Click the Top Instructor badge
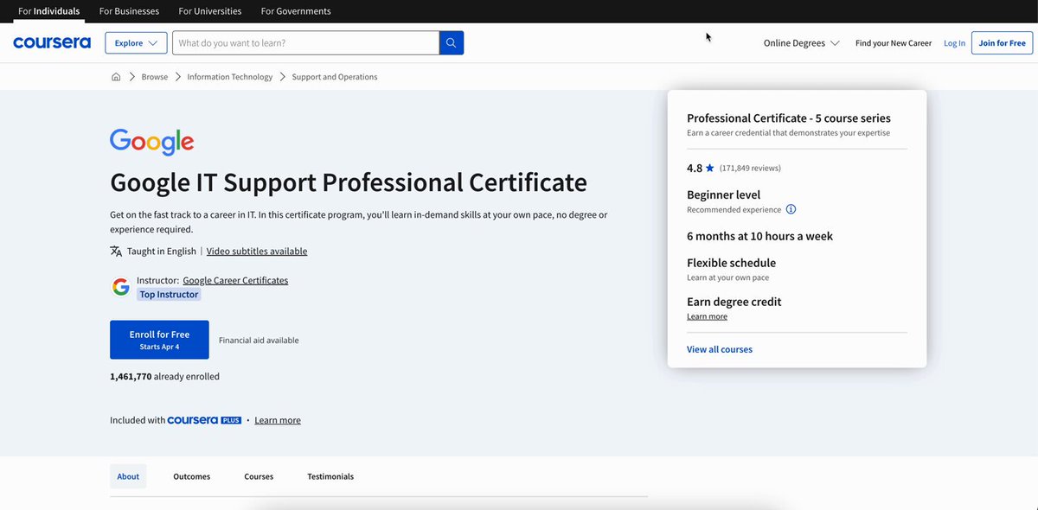This screenshot has height=510, width=1038. [170, 295]
